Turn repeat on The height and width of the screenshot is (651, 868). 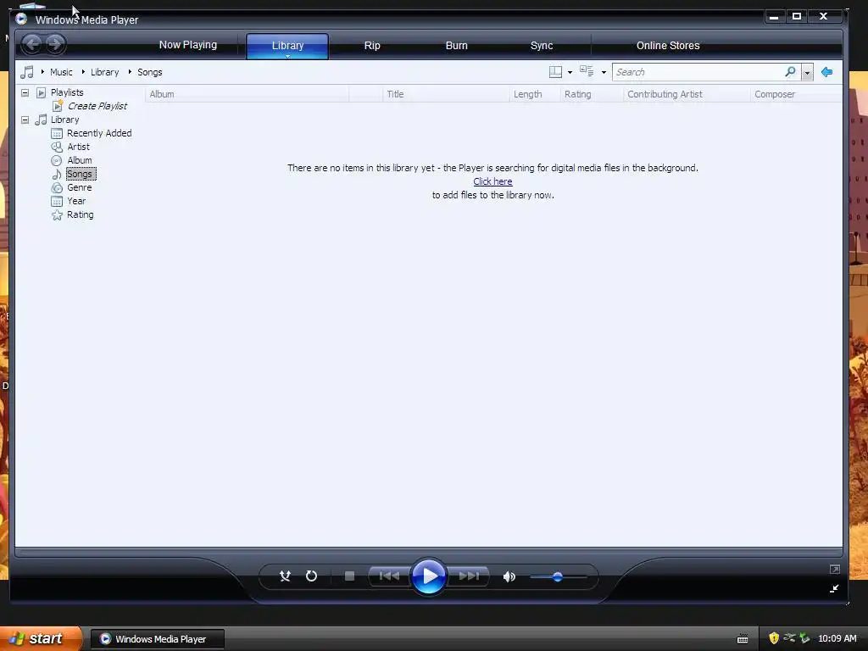coord(312,576)
